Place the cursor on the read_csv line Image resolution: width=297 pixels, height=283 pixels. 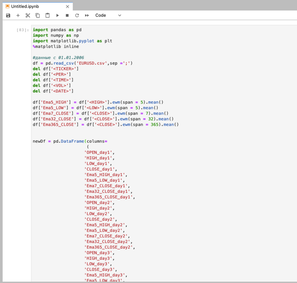pyautogui.click(x=83, y=63)
